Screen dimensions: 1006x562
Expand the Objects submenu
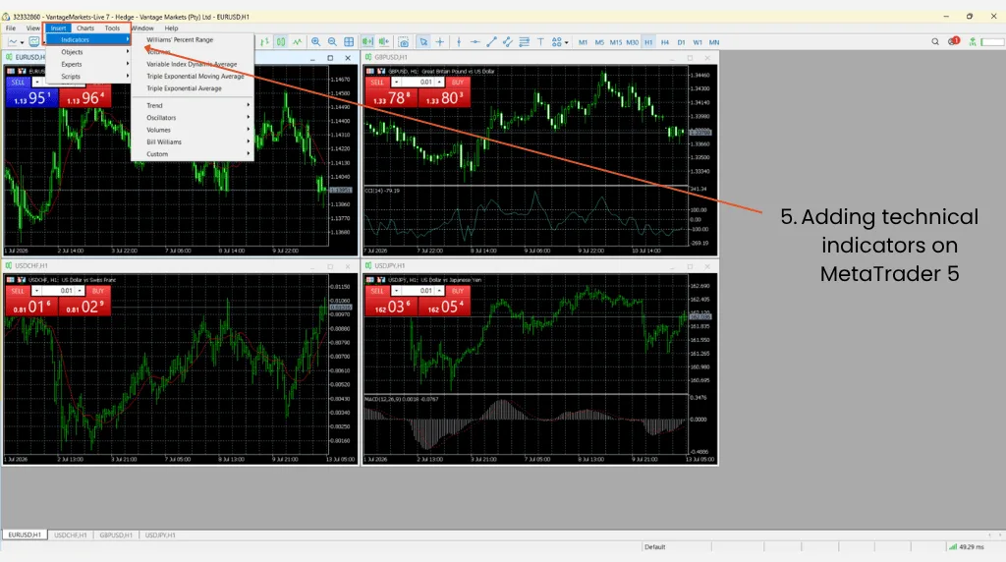point(88,52)
